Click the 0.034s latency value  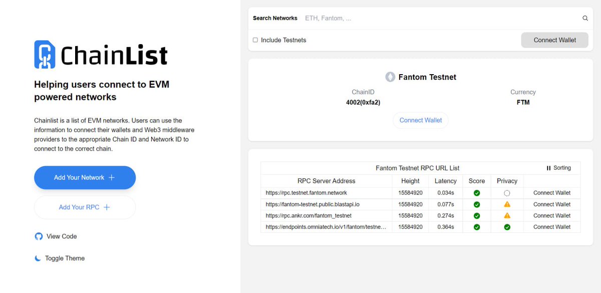pyautogui.click(x=446, y=193)
